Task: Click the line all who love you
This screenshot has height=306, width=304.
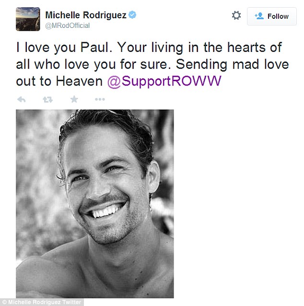Action: coord(66,64)
